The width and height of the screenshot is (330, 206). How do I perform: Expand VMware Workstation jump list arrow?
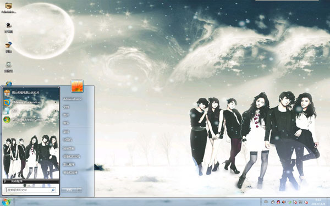(x=56, y=102)
